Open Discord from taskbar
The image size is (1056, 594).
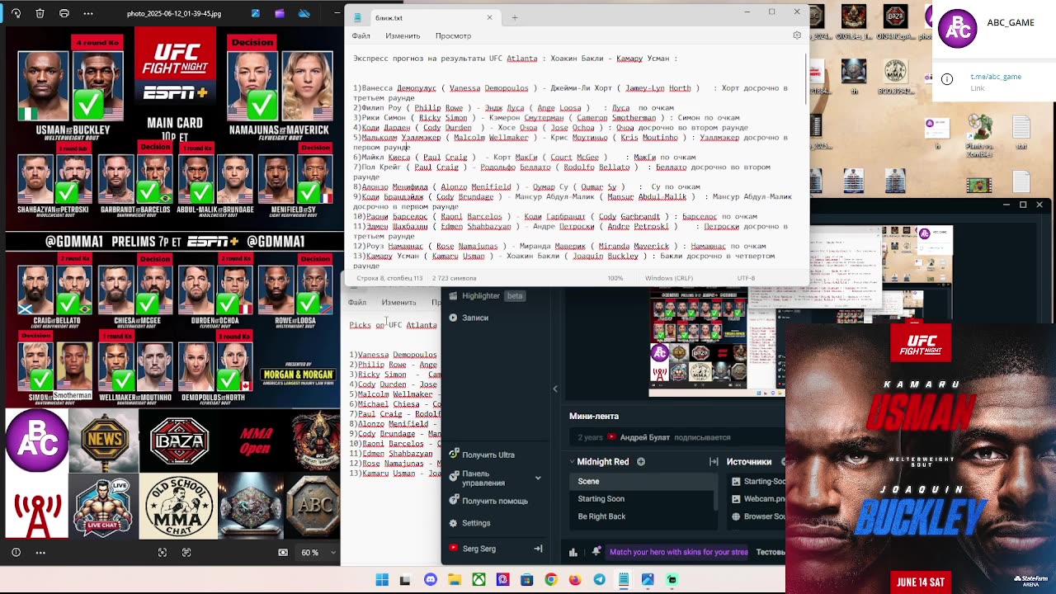pos(430,580)
